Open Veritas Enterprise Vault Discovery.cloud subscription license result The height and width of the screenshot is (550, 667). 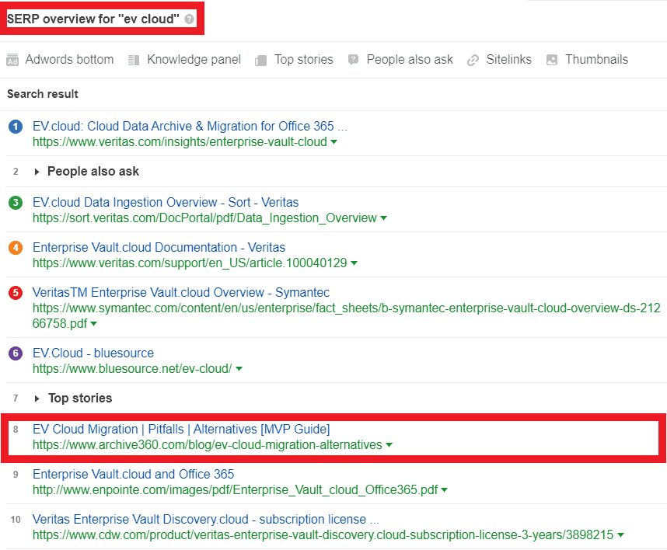tap(205, 520)
